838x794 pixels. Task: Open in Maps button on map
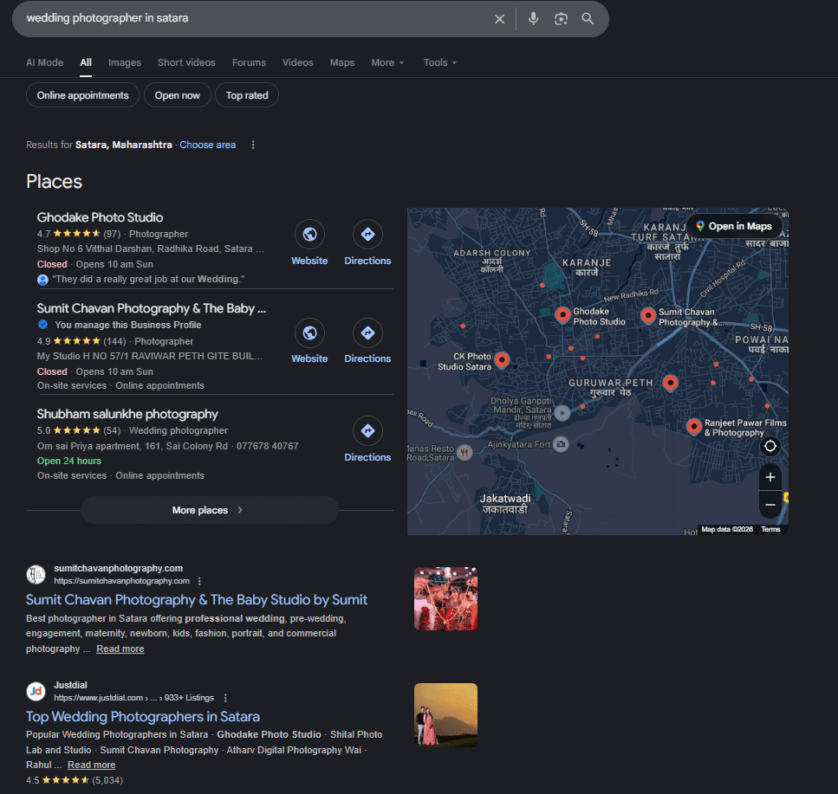point(734,226)
